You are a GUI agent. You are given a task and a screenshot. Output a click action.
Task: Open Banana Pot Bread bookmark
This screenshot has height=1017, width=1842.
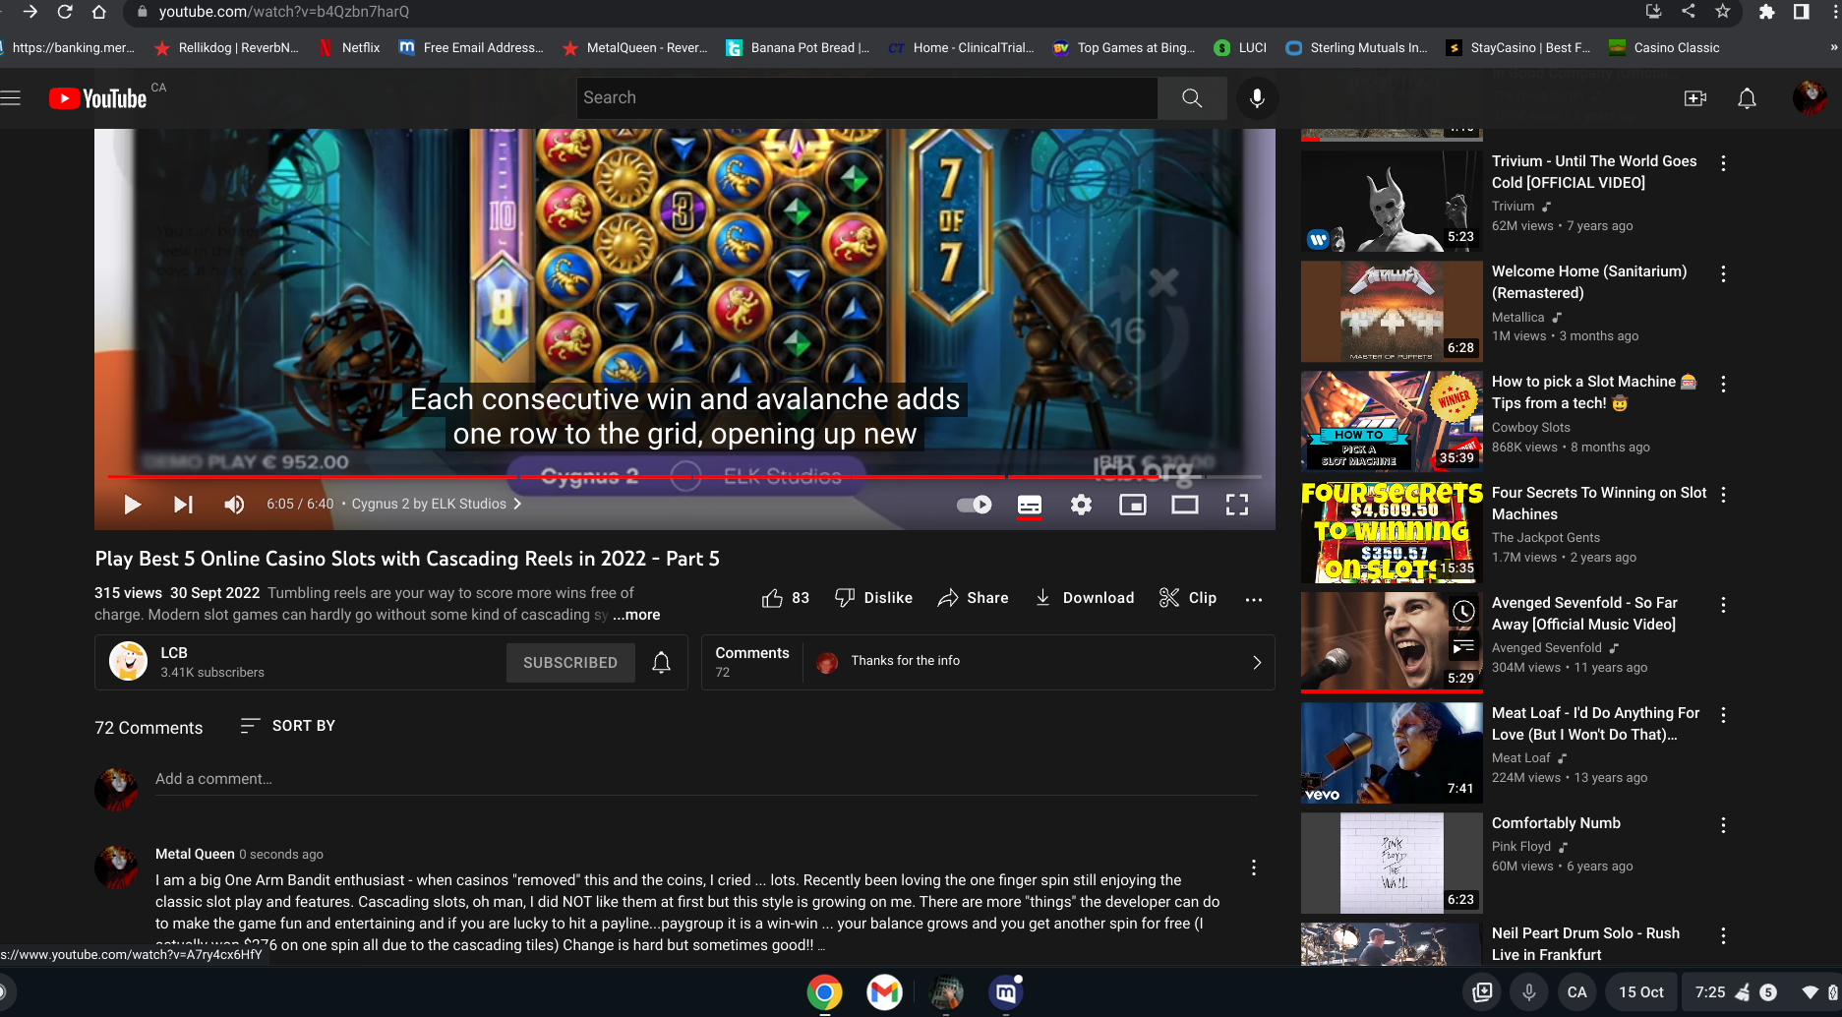click(798, 47)
